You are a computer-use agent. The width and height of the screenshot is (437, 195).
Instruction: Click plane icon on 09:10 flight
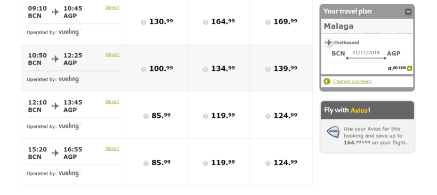[x=55, y=12]
